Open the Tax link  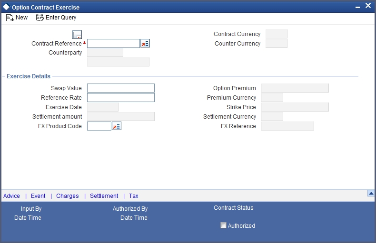pyautogui.click(x=134, y=196)
